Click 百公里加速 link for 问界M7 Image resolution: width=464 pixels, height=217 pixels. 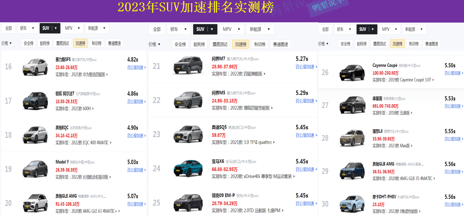[306, 67]
